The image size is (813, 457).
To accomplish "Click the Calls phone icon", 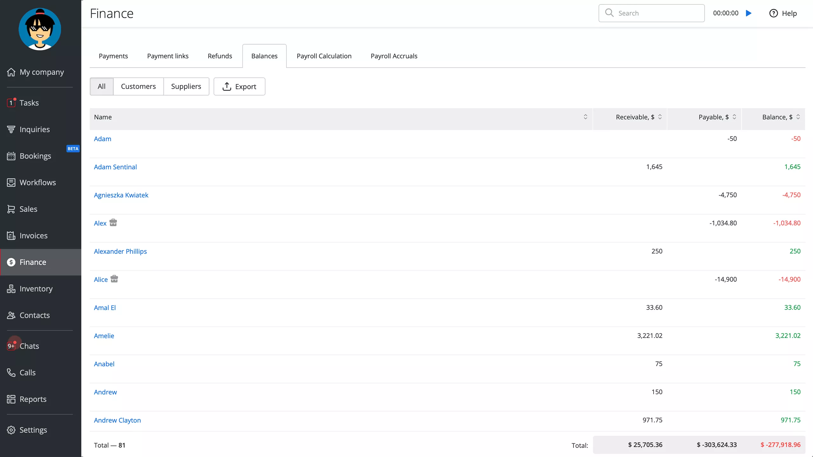I will (11, 373).
